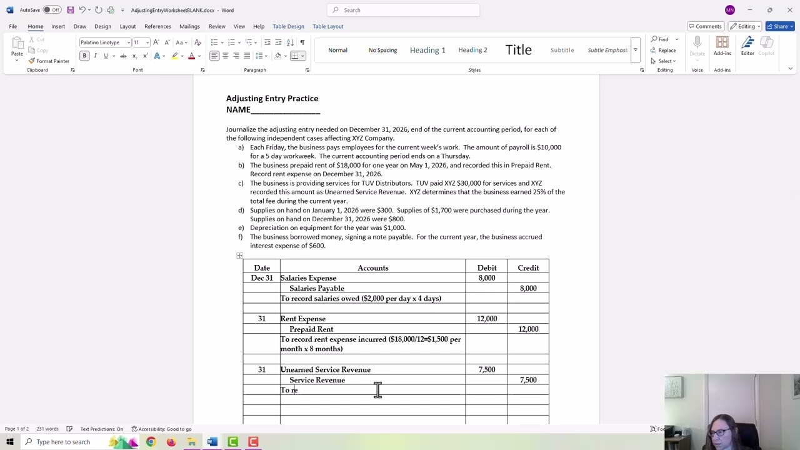Apply red font color
The image size is (800, 450).
coord(192,56)
